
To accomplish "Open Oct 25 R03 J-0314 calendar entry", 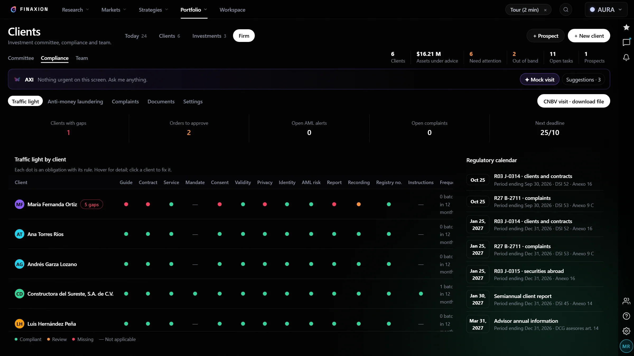I will click(535, 180).
